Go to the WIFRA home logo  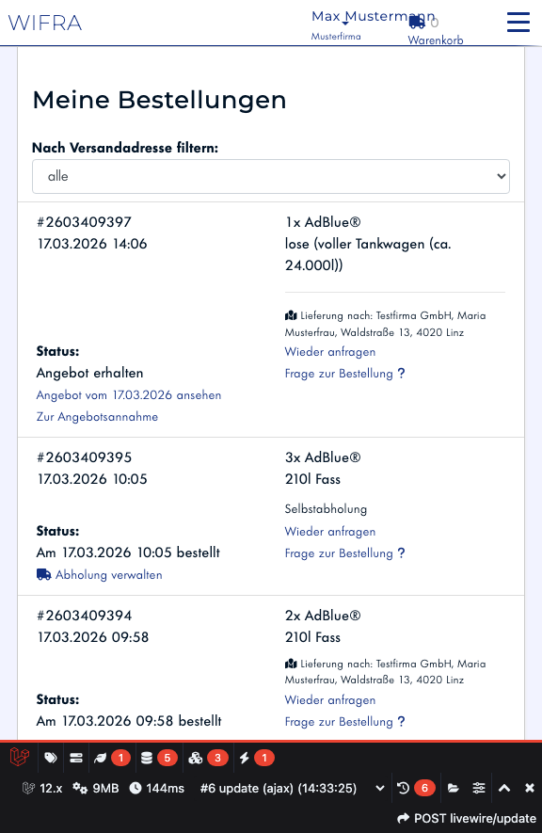tap(44, 23)
